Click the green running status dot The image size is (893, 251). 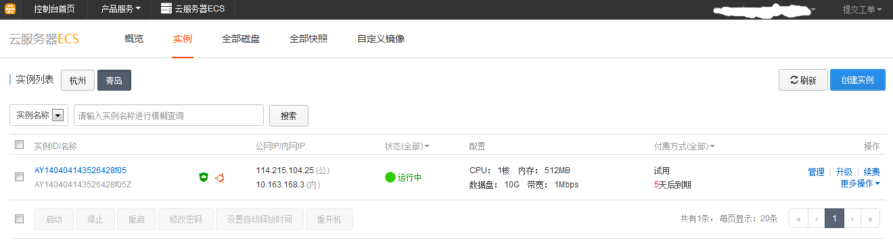[x=390, y=177]
